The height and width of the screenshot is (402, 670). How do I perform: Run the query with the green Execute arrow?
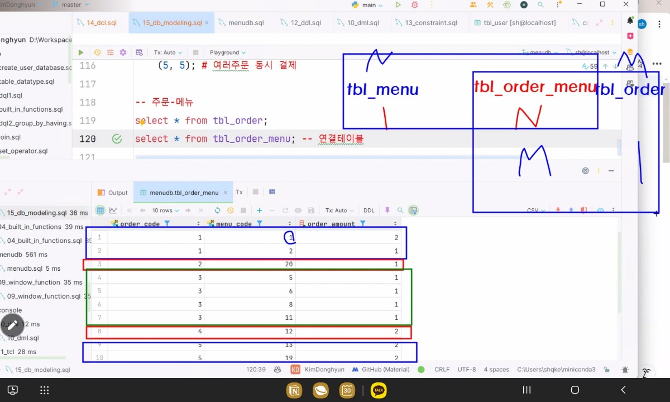click(81, 52)
